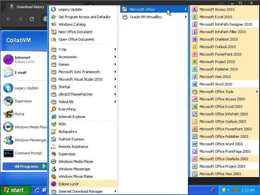Screen dimensions: 260x195
Task: Click the Microsoft Outlook 2010 icon
Action: 194,47
